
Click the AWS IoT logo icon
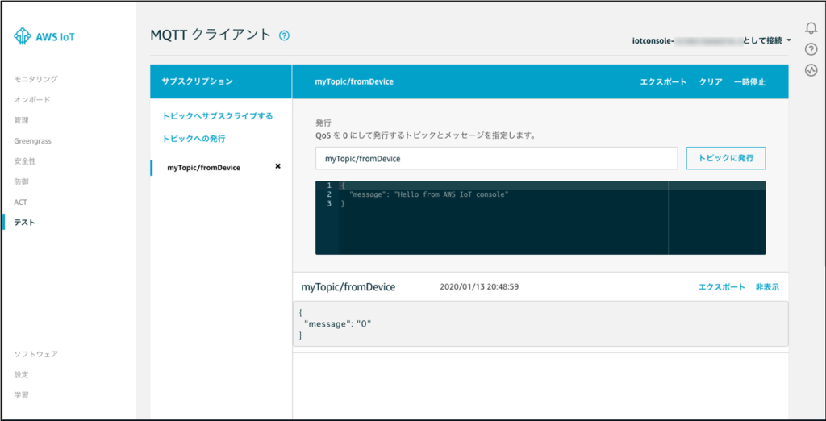pyautogui.click(x=22, y=36)
